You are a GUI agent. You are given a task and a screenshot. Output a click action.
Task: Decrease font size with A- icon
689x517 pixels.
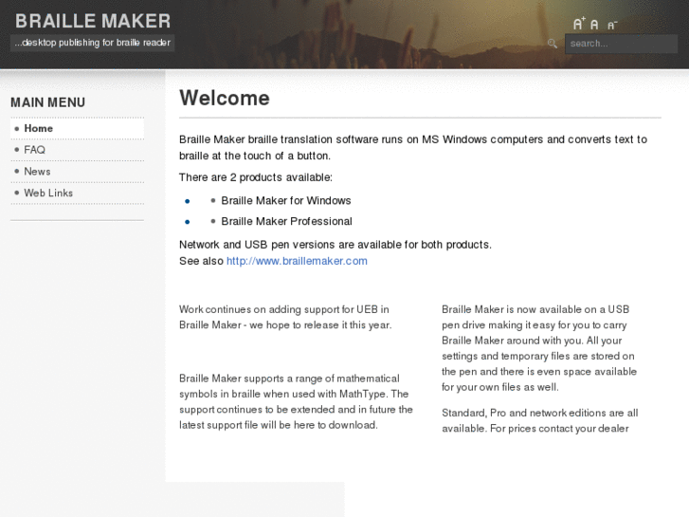click(x=612, y=25)
